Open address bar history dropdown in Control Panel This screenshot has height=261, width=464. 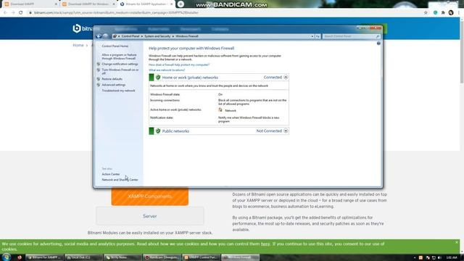(312, 36)
